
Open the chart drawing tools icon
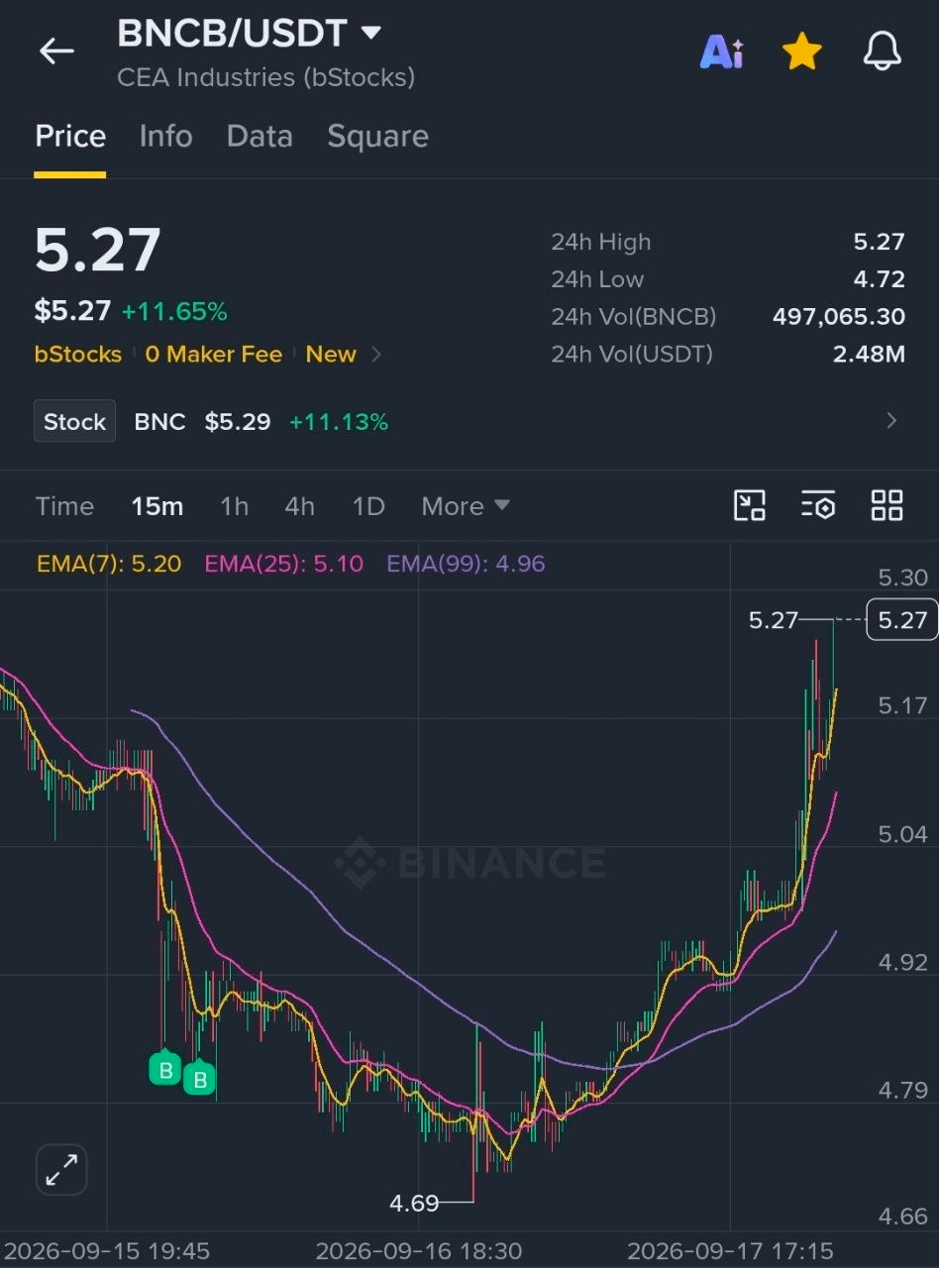[749, 505]
